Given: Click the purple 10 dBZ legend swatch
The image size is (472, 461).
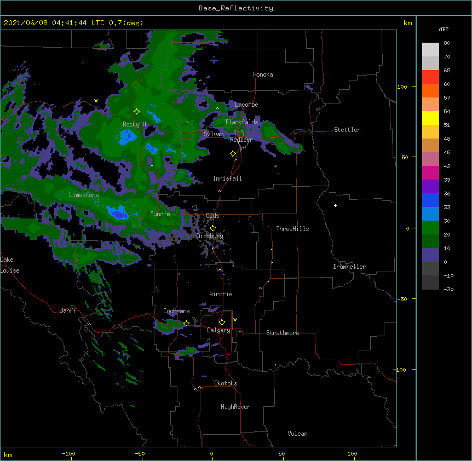Looking at the screenshot, I should [x=430, y=255].
